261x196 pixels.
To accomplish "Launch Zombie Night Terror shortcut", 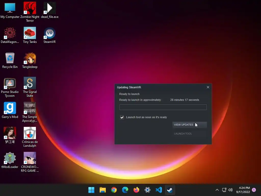I will tap(30, 12).
